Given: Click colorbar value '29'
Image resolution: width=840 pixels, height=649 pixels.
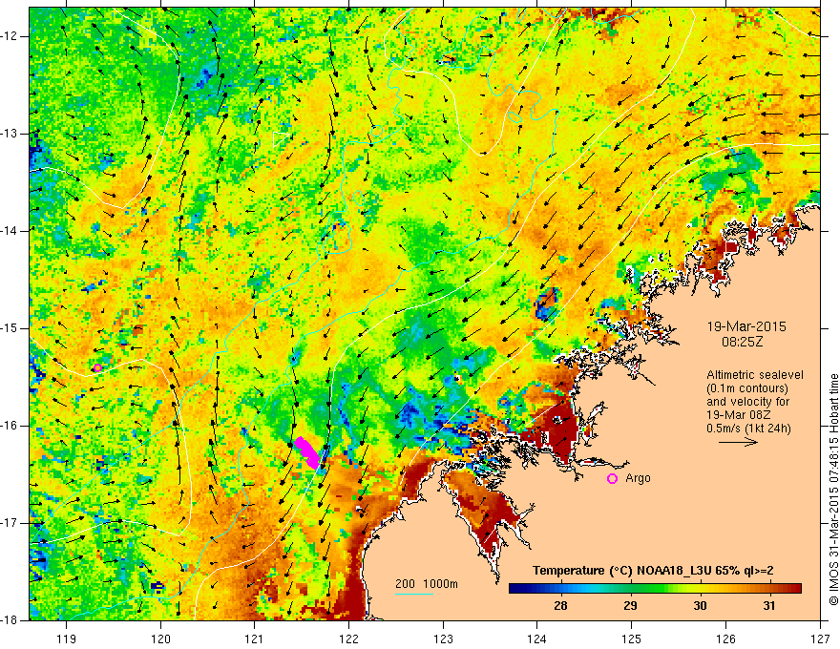Looking at the screenshot, I should coord(630,606).
